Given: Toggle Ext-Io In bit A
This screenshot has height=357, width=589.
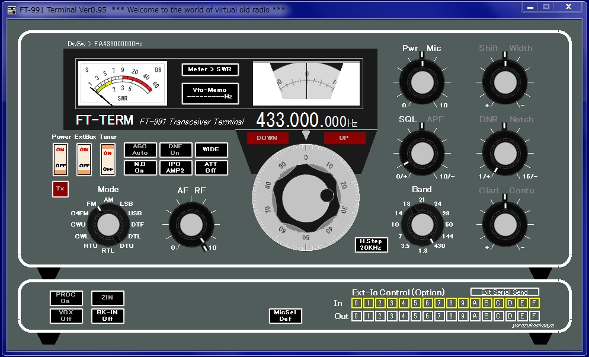Looking at the screenshot, I should [475, 303].
